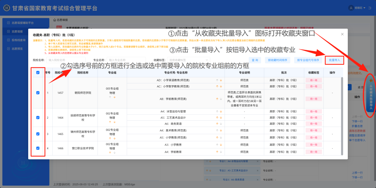Open the 收藏标签 dropdown
Screen dimensions: 376x188
click(x=188, y=60)
